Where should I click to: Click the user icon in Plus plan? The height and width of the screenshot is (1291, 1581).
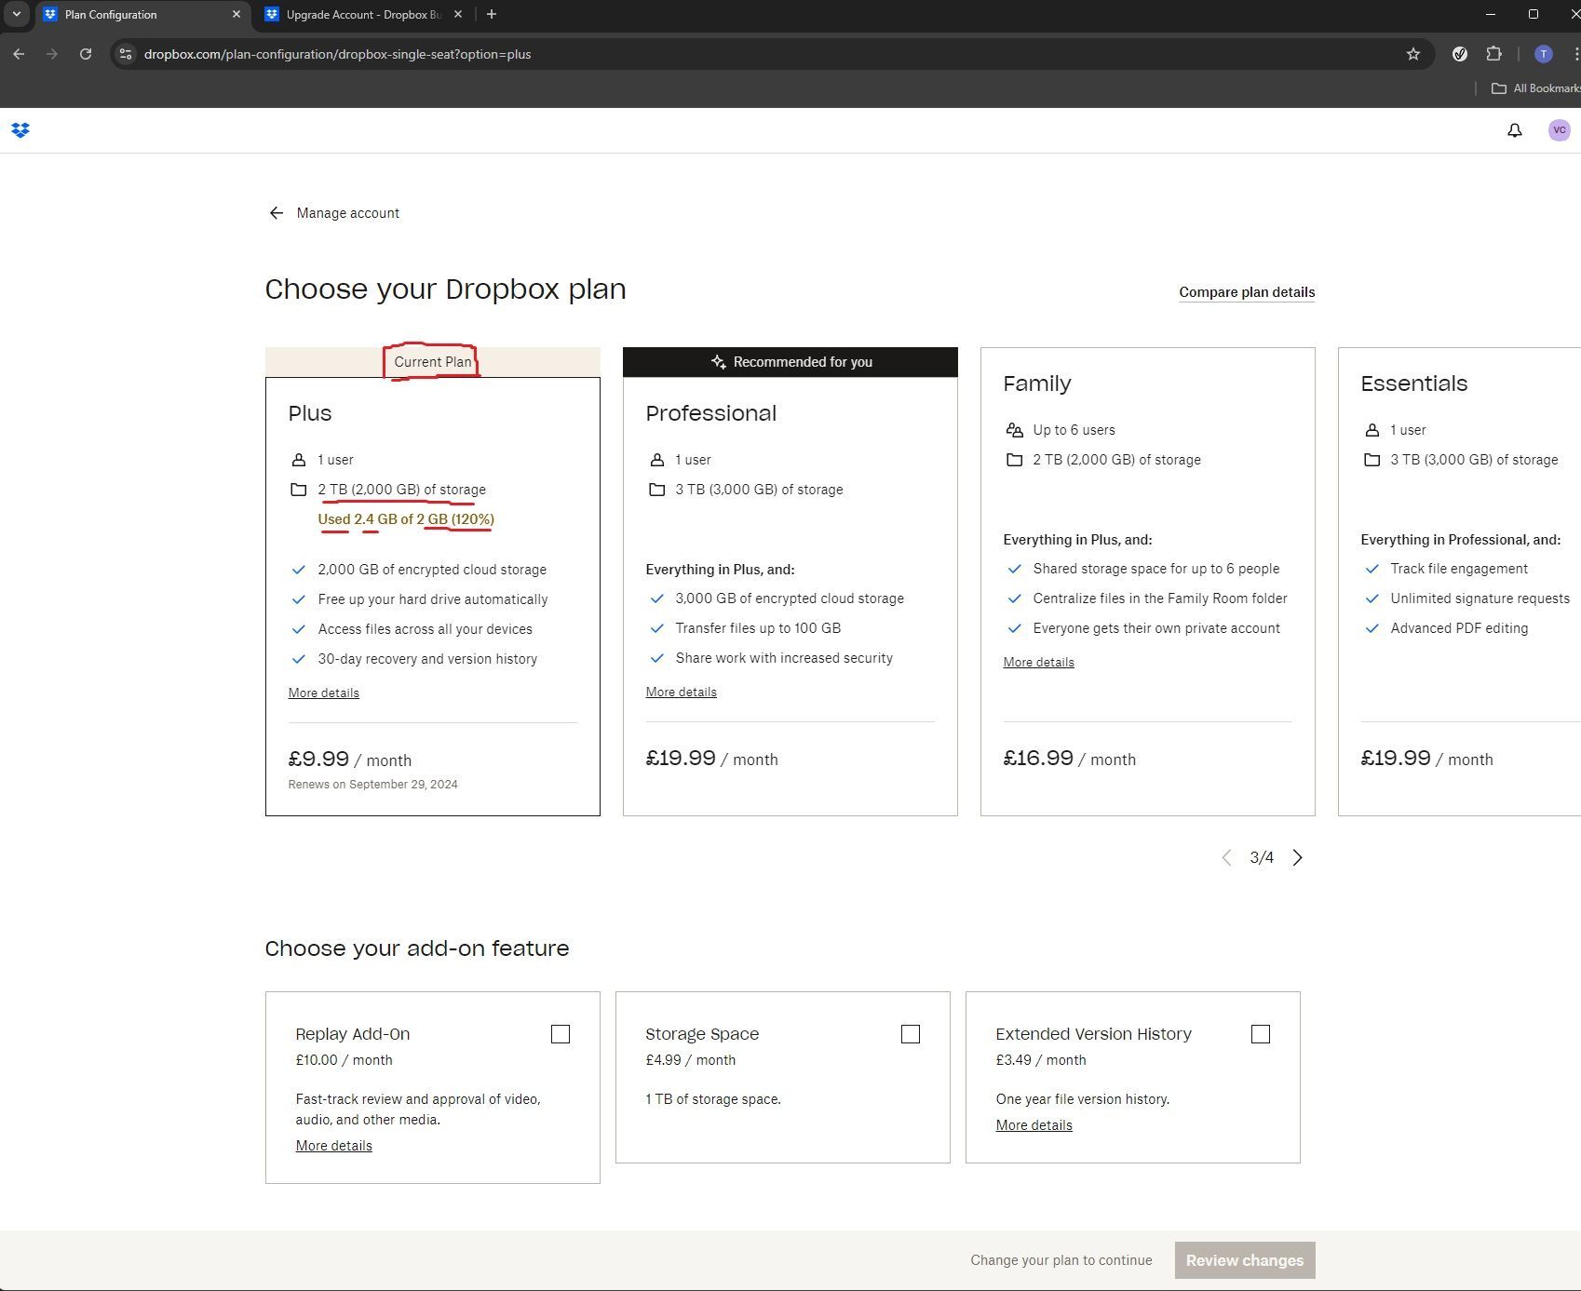coord(298,460)
